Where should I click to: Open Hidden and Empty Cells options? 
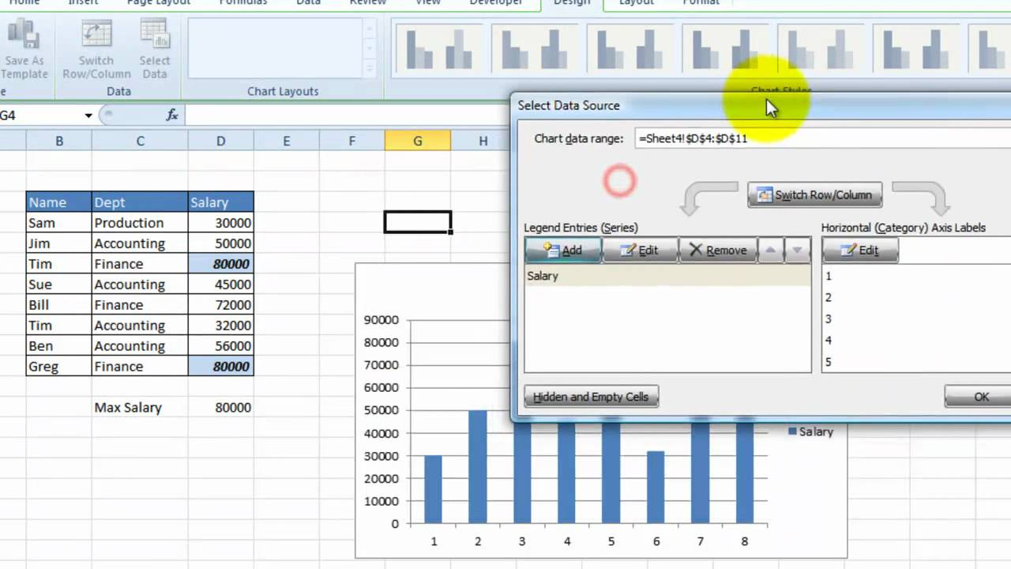point(591,397)
